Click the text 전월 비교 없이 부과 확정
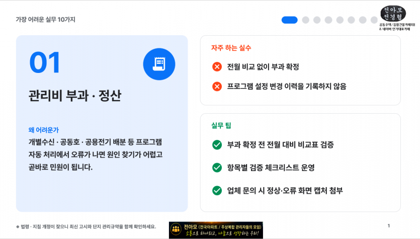This screenshot has width=420, height=239. (x=263, y=67)
